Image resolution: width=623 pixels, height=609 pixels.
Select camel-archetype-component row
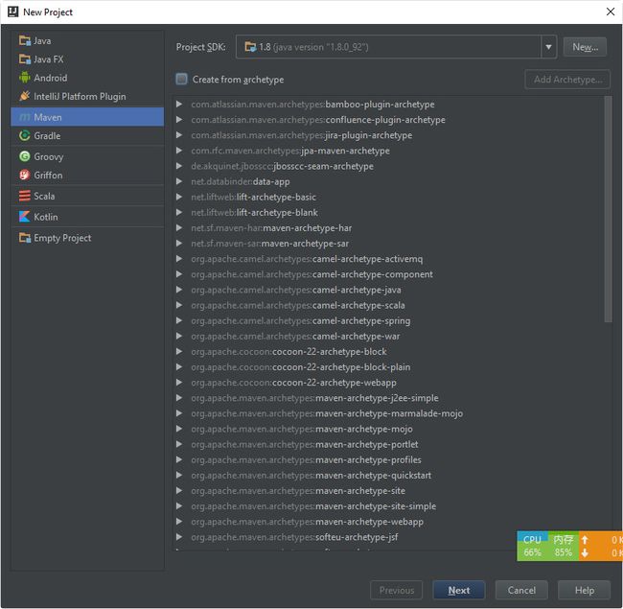click(389, 274)
